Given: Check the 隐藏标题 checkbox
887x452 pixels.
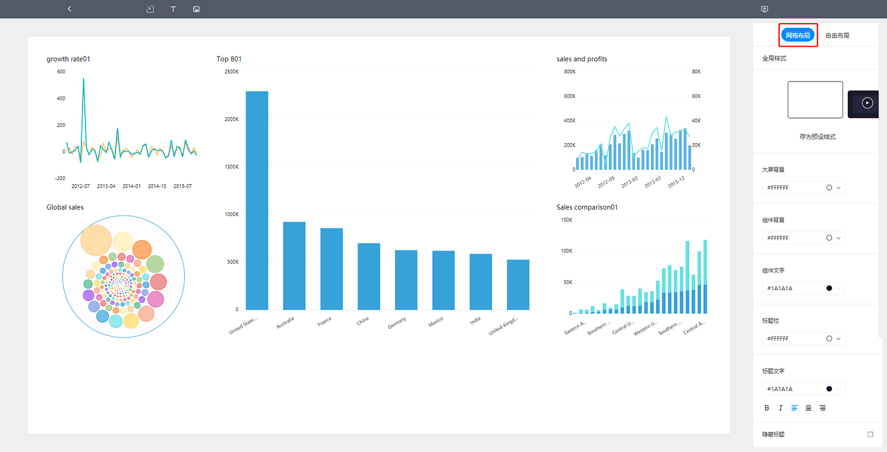Looking at the screenshot, I should click(x=870, y=435).
